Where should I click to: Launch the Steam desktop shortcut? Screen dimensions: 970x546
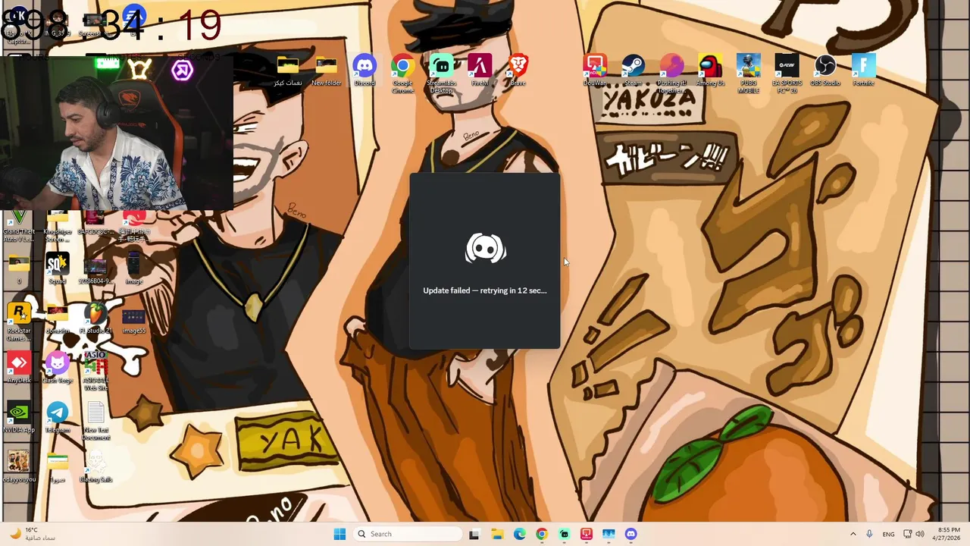click(x=634, y=71)
